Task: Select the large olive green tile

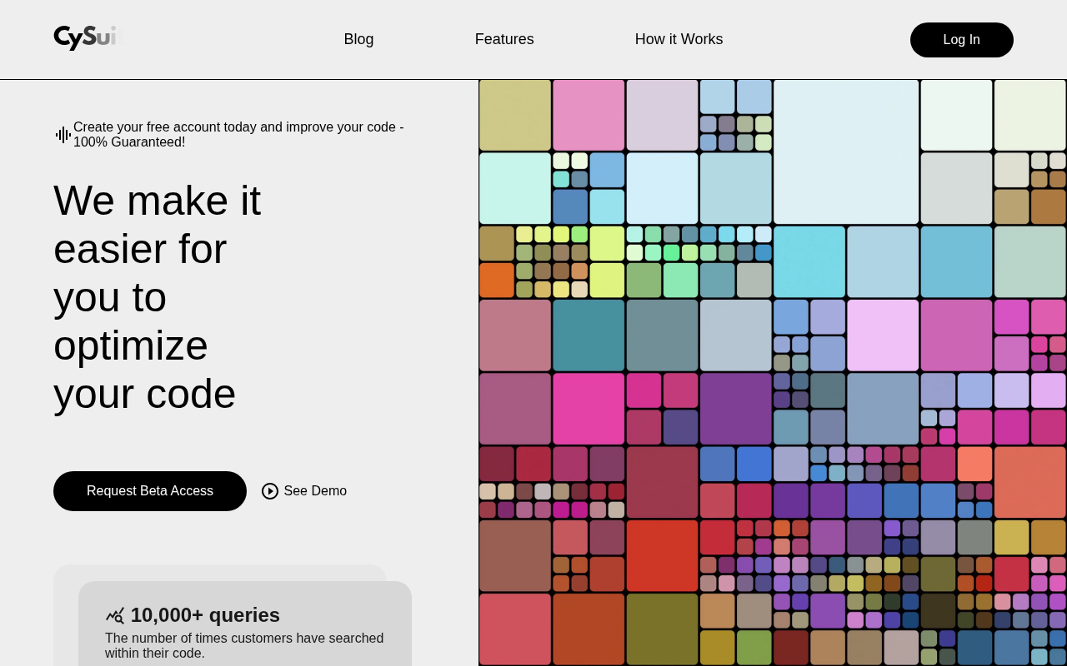Action: [662, 629]
